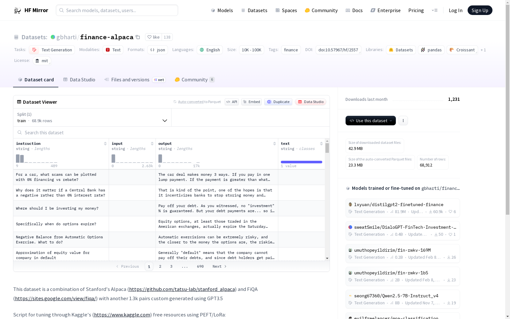The image size is (510, 319).
Task: Open the like count 138
Action: point(167,37)
